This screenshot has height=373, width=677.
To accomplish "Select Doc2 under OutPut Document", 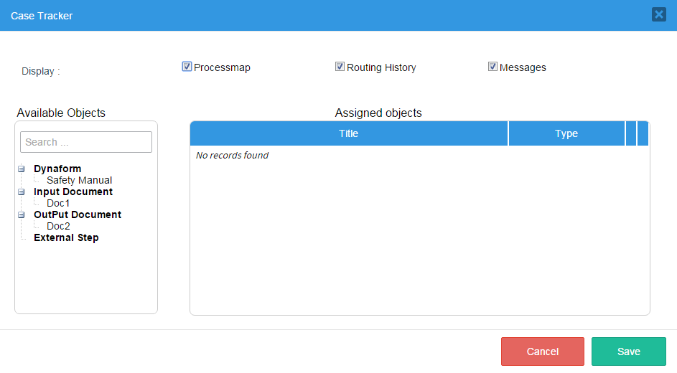I will click(x=58, y=226).
